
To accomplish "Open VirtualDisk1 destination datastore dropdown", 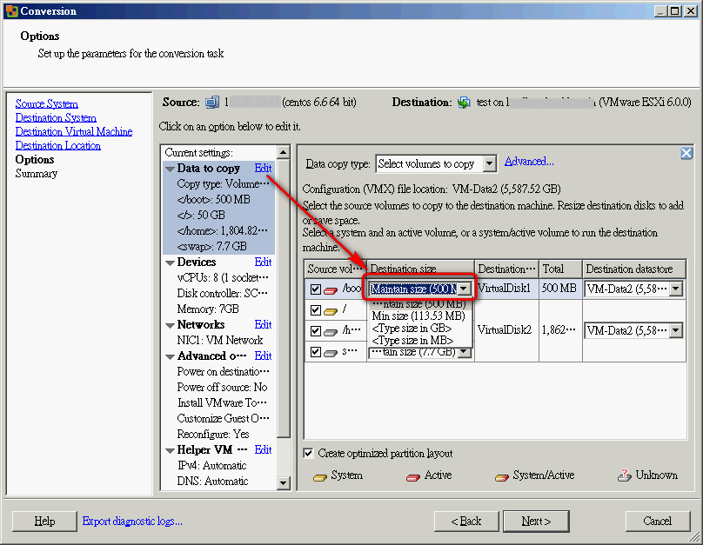I will (x=676, y=289).
